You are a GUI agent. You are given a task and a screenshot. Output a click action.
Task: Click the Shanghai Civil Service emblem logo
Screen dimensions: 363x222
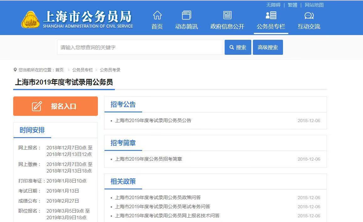30,19
